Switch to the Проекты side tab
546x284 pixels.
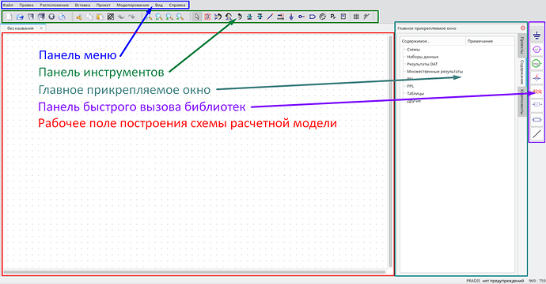pos(521,46)
